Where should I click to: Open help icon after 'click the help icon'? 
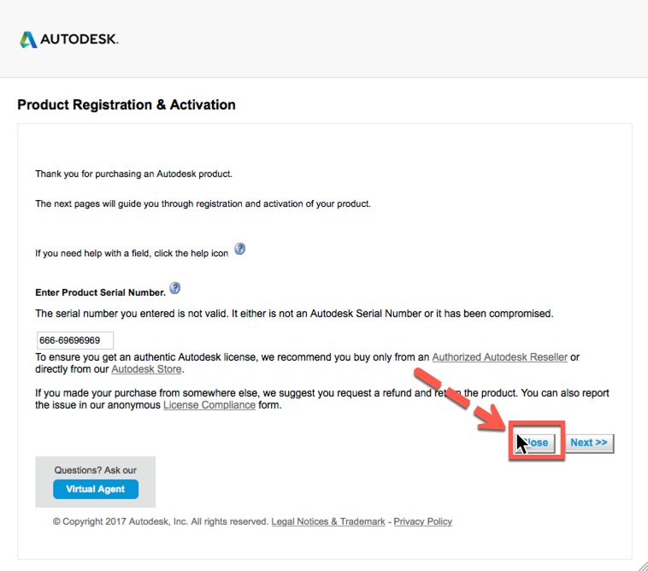coord(239,249)
